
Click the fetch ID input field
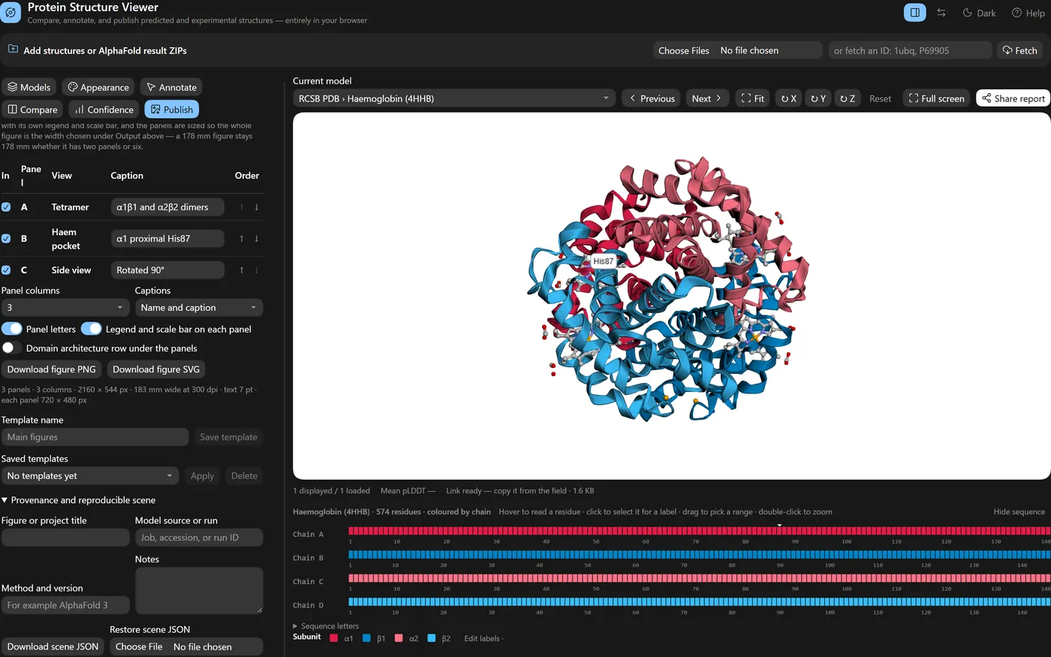tap(911, 50)
